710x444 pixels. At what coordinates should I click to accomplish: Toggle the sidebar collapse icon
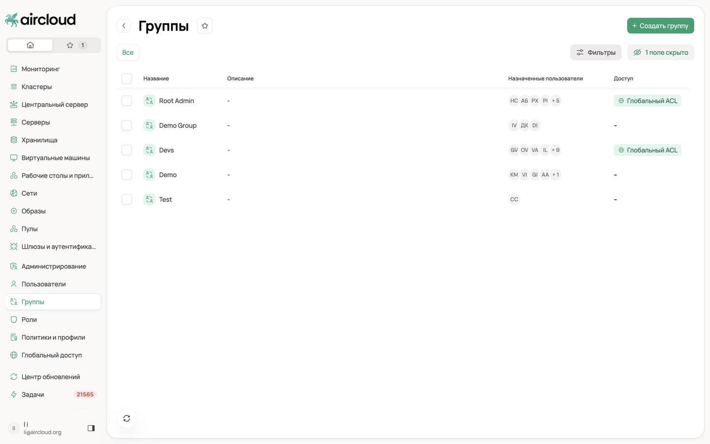coord(91,428)
